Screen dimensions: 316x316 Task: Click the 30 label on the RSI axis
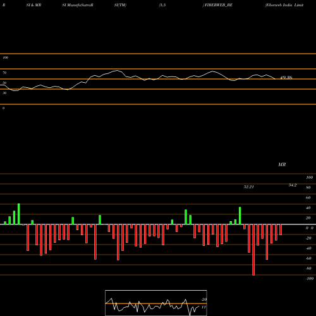(4, 93)
